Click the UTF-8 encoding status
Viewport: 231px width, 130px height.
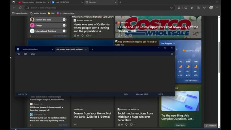click(x=161, y=94)
